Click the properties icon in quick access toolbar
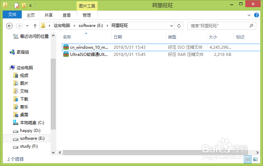Screen dimensions: 263x166 17,5
